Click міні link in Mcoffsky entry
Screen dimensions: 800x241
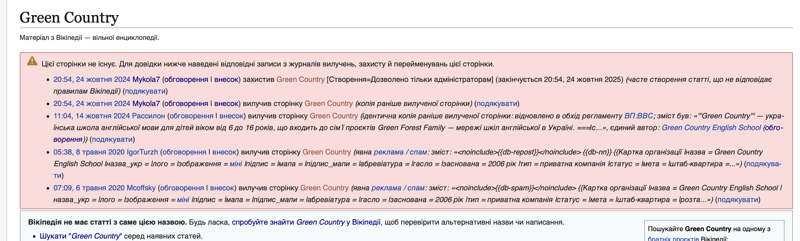click(x=183, y=200)
